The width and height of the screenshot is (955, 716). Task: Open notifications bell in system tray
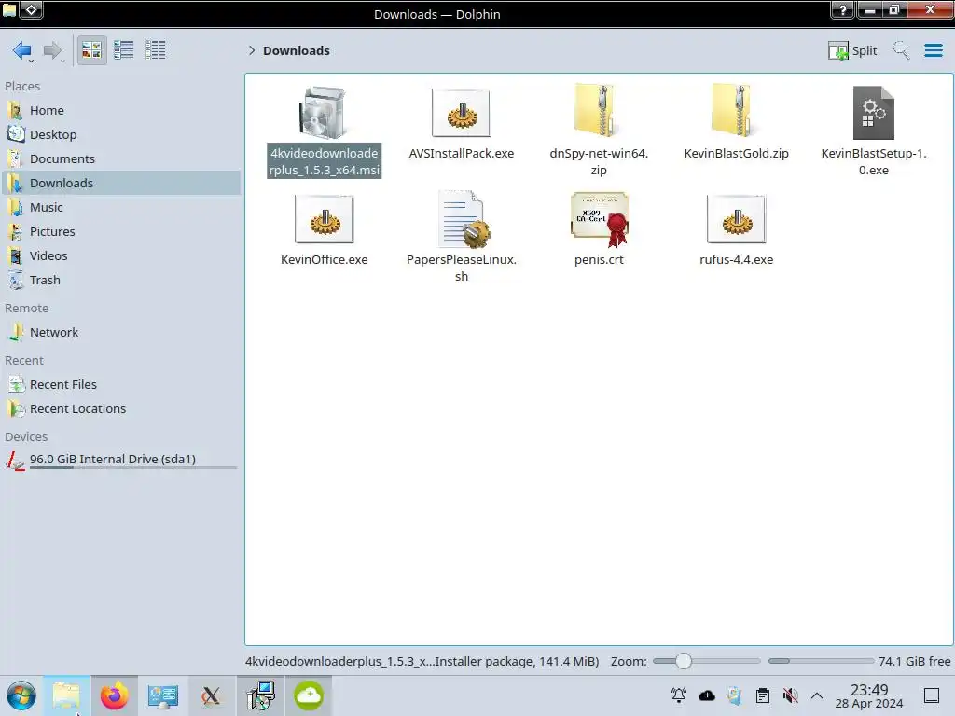click(679, 695)
